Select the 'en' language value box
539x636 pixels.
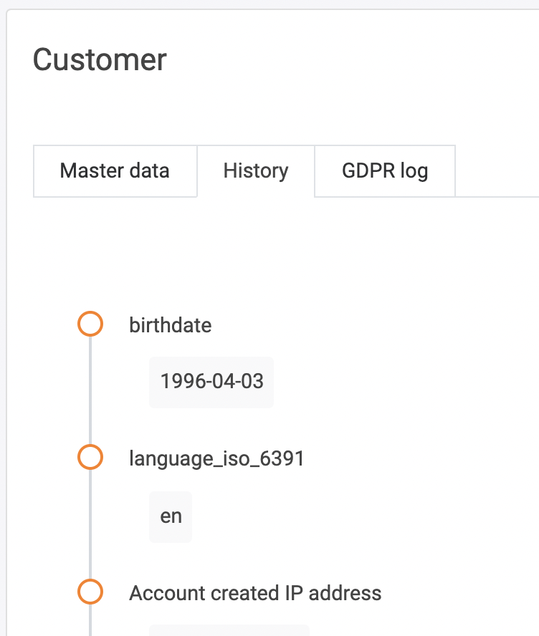171,516
